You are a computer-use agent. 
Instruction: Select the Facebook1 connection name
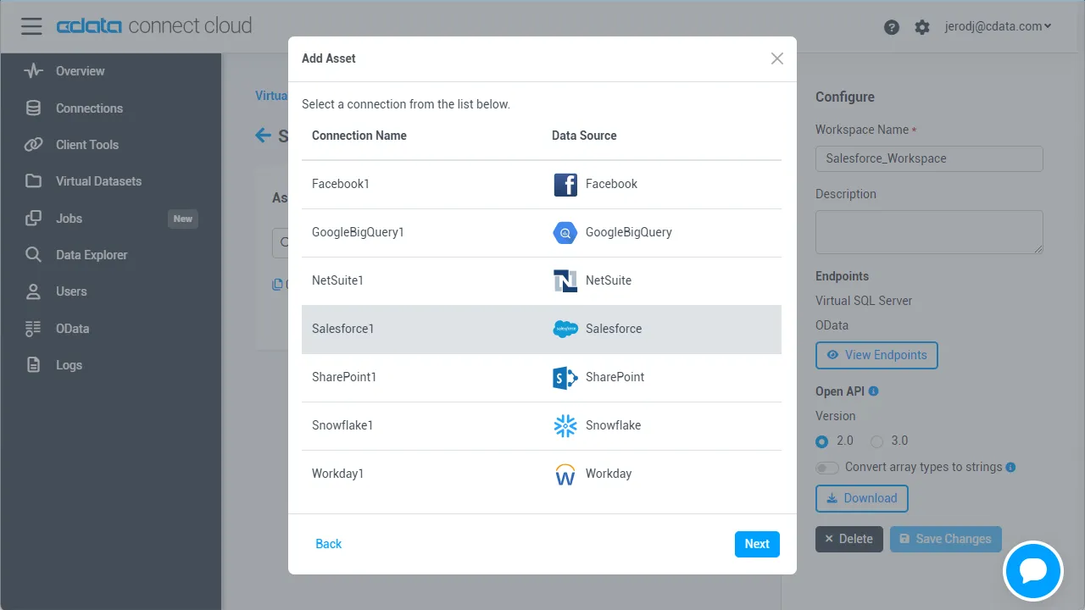click(341, 184)
